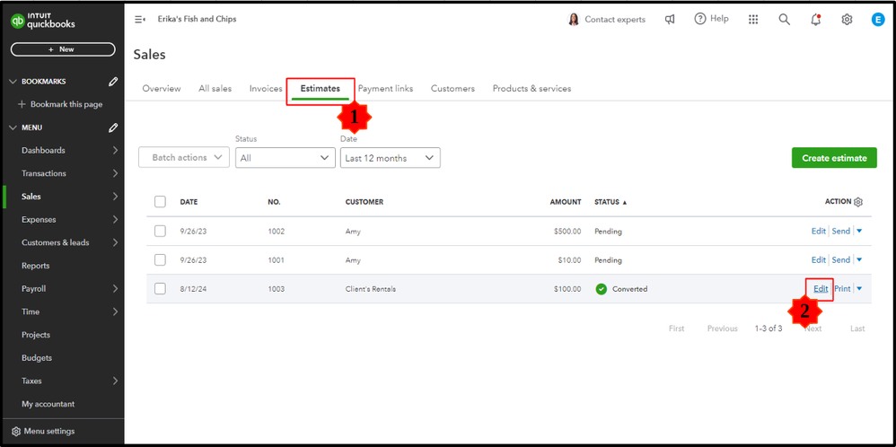Image resolution: width=896 pixels, height=447 pixels.
Task: Open the notifications bell icon
Action: click(x=815, y=20)
